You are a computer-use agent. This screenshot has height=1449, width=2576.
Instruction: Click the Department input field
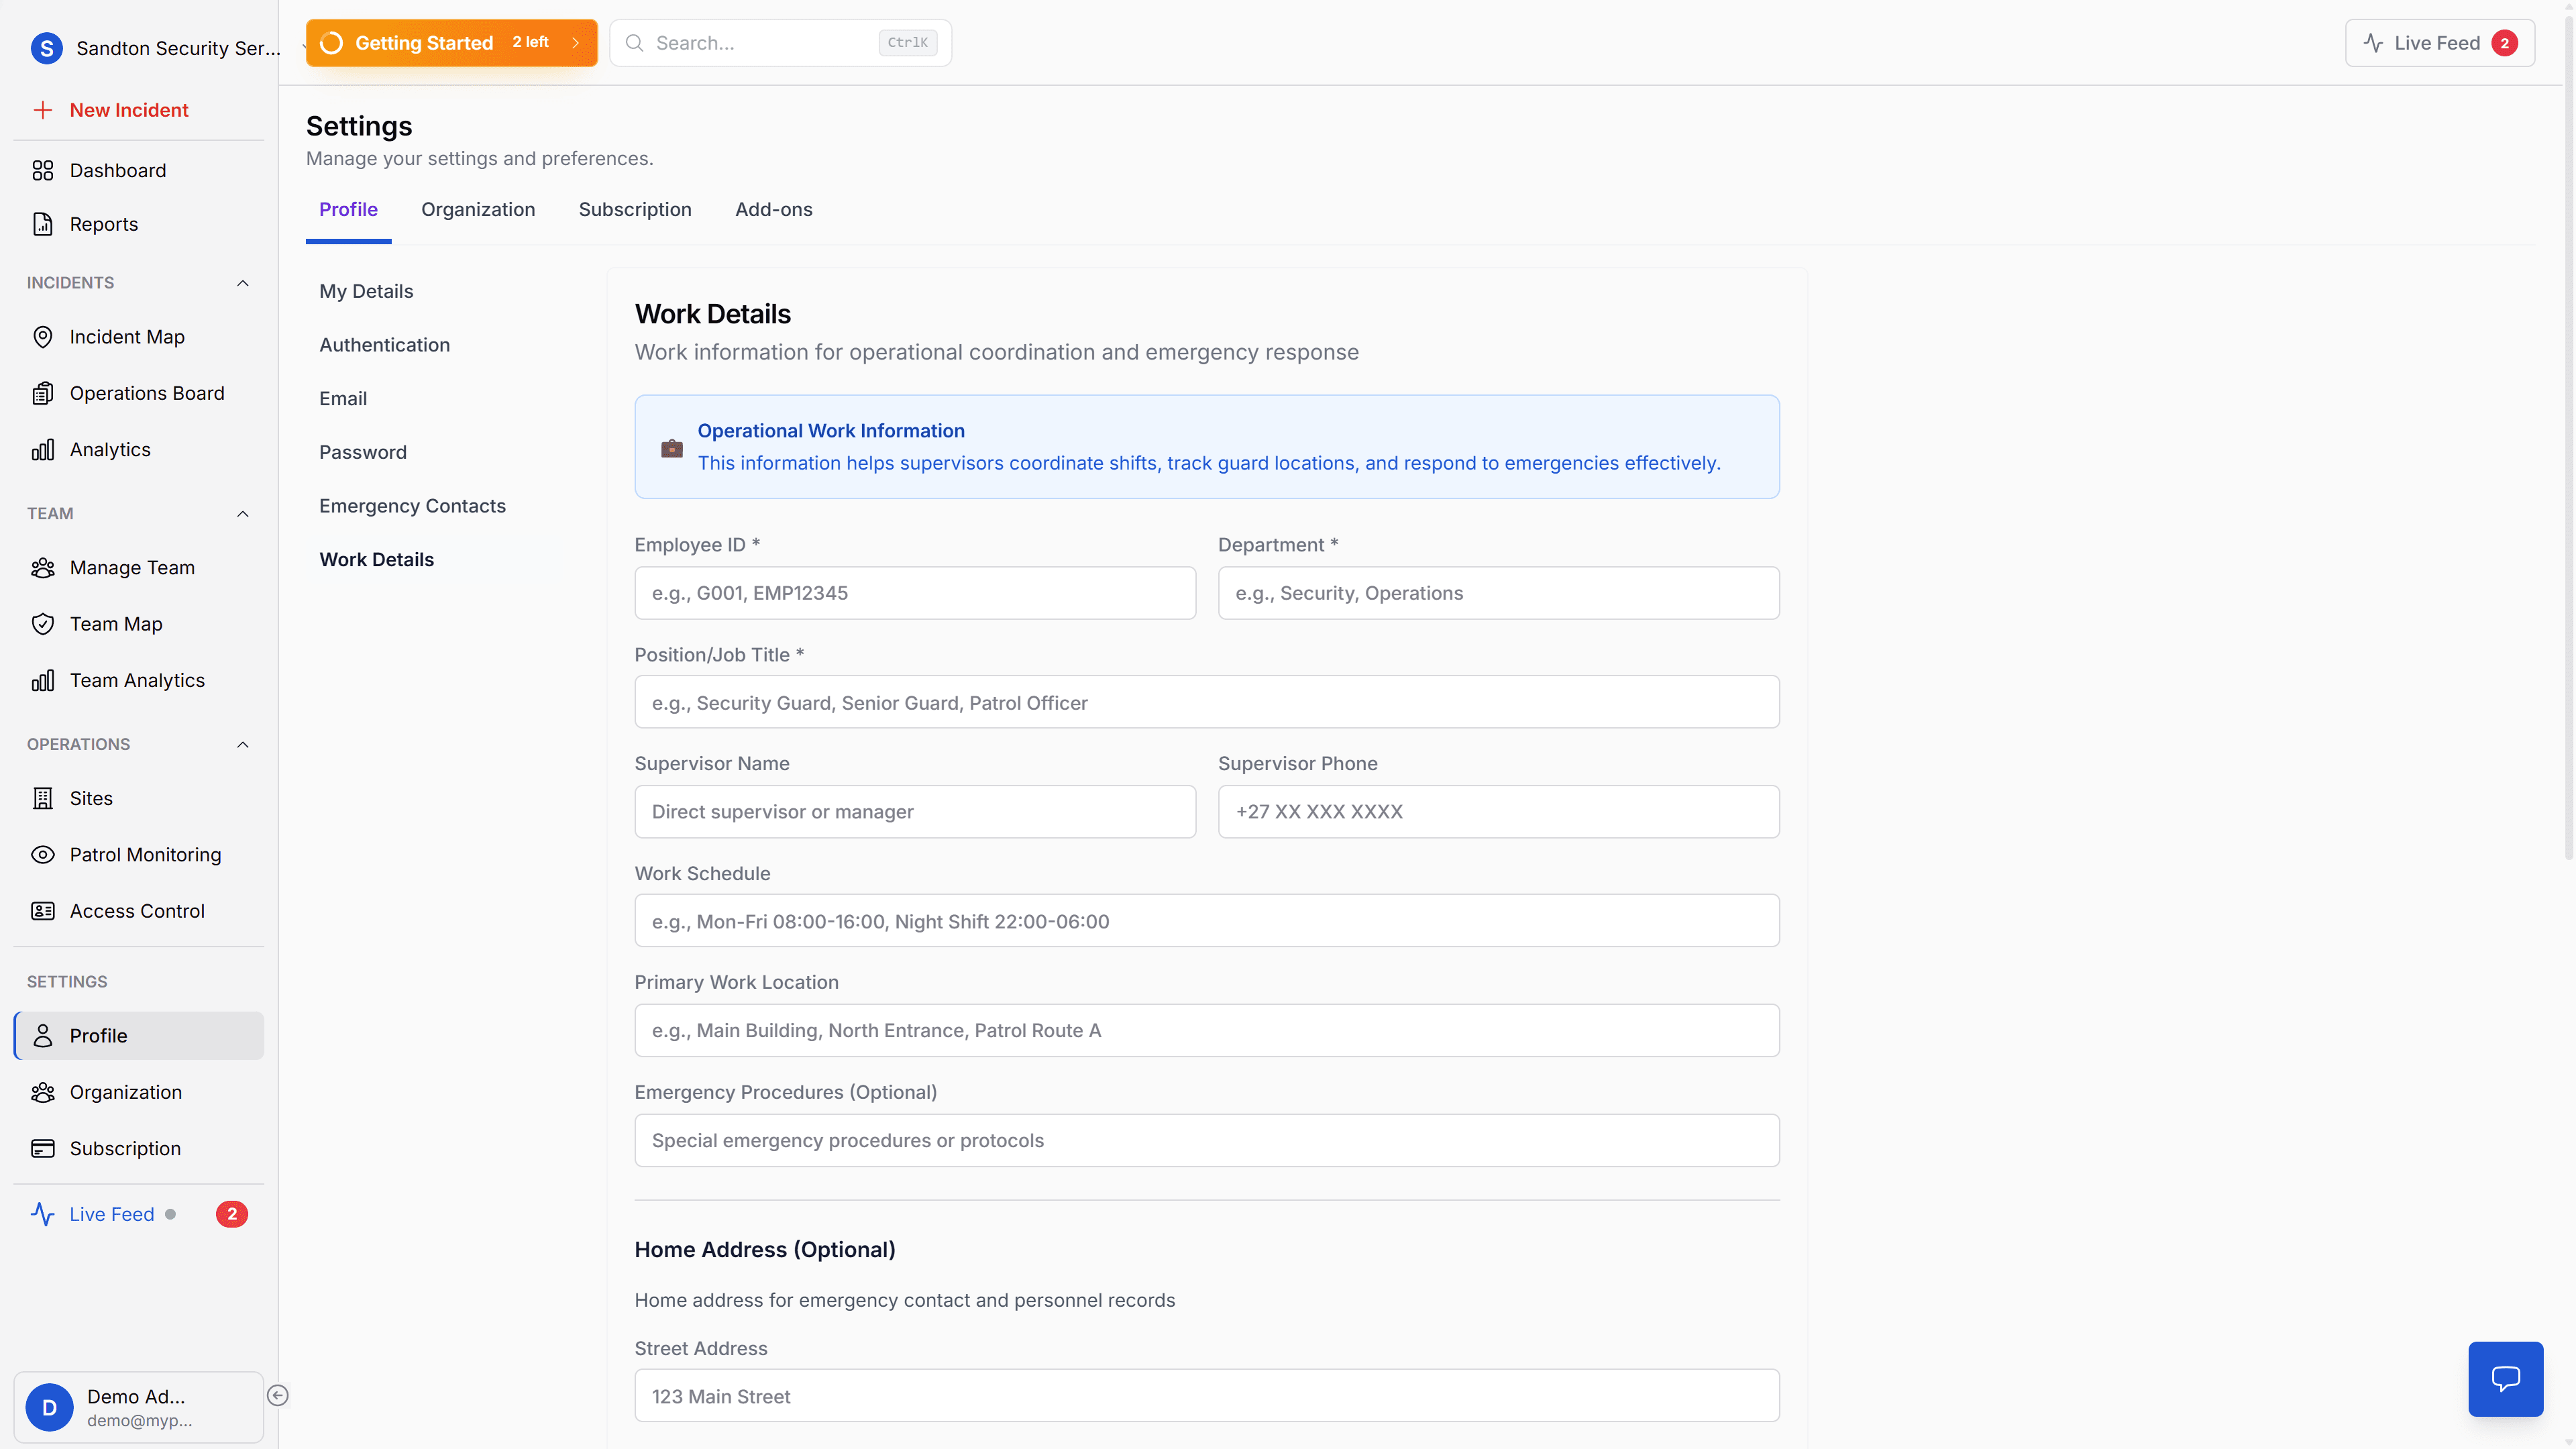pos(1499,593)
